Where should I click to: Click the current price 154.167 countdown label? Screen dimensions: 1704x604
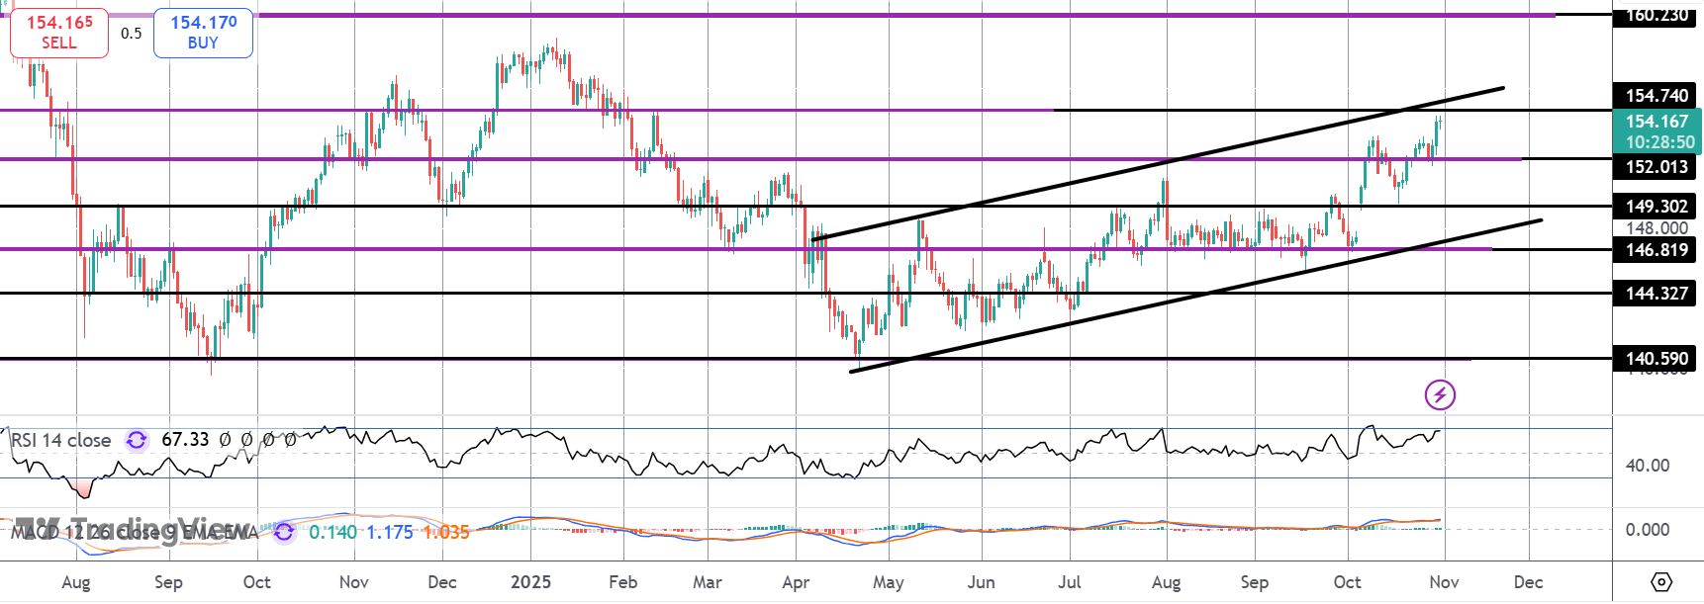click(1658, 131)
